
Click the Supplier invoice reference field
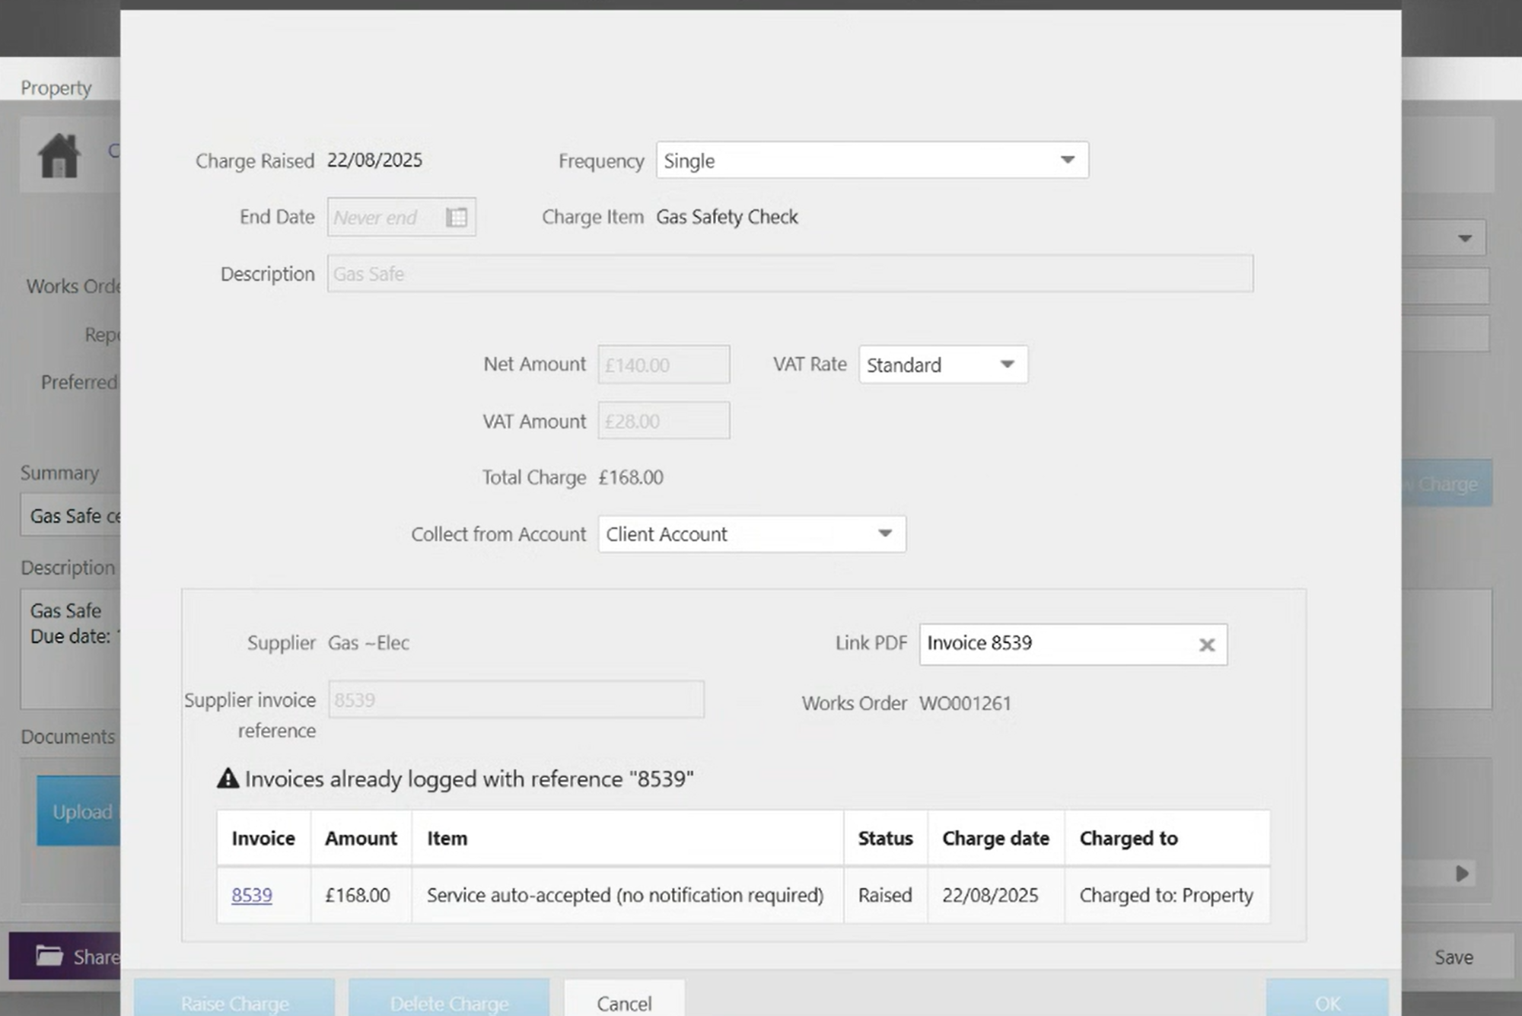coord(516,699)
